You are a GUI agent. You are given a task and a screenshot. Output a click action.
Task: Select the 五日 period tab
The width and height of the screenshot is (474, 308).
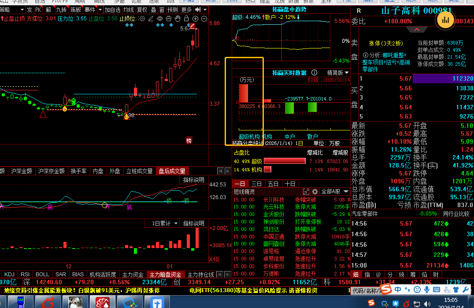tap(273, 184)
